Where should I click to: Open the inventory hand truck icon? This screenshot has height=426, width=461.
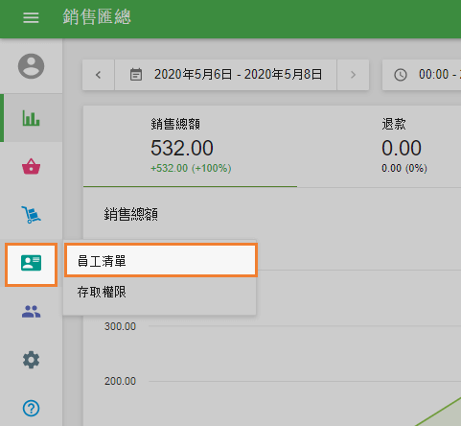click(31, 214)
